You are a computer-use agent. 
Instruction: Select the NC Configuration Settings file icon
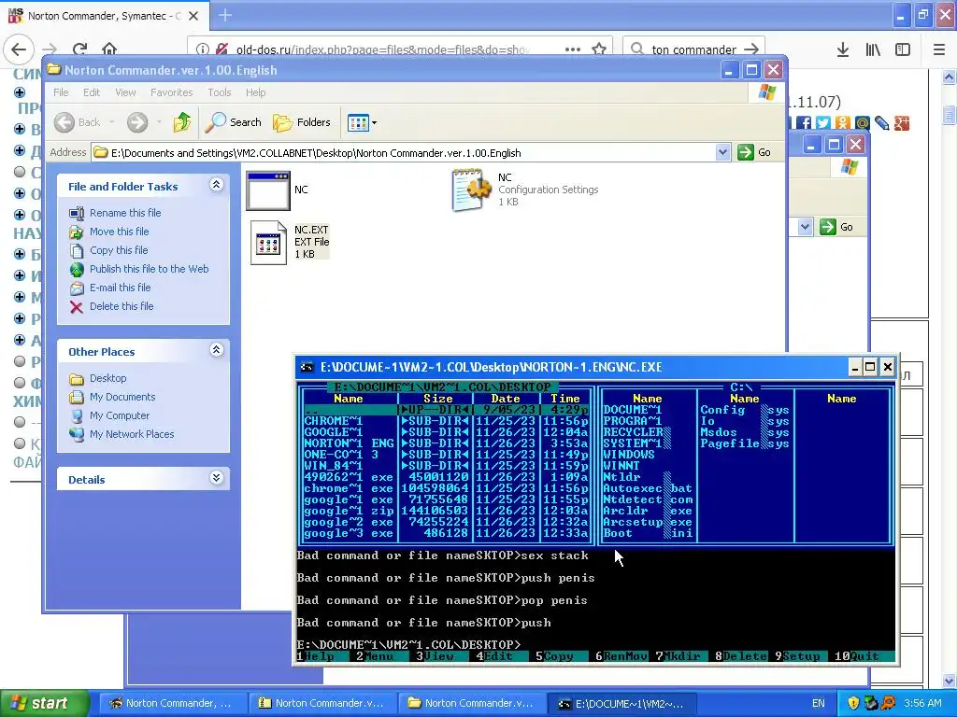(471, 190)
